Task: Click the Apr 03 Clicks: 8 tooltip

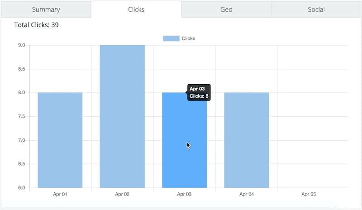Action: point(199,92)
